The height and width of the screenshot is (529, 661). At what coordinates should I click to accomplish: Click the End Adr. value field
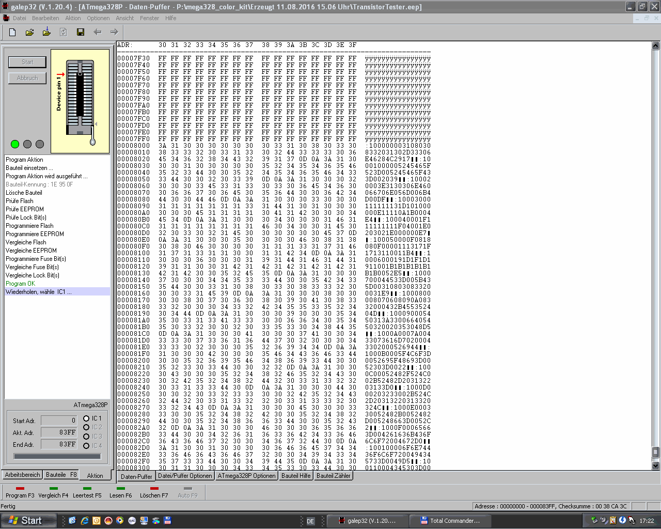tap(59, 444)
